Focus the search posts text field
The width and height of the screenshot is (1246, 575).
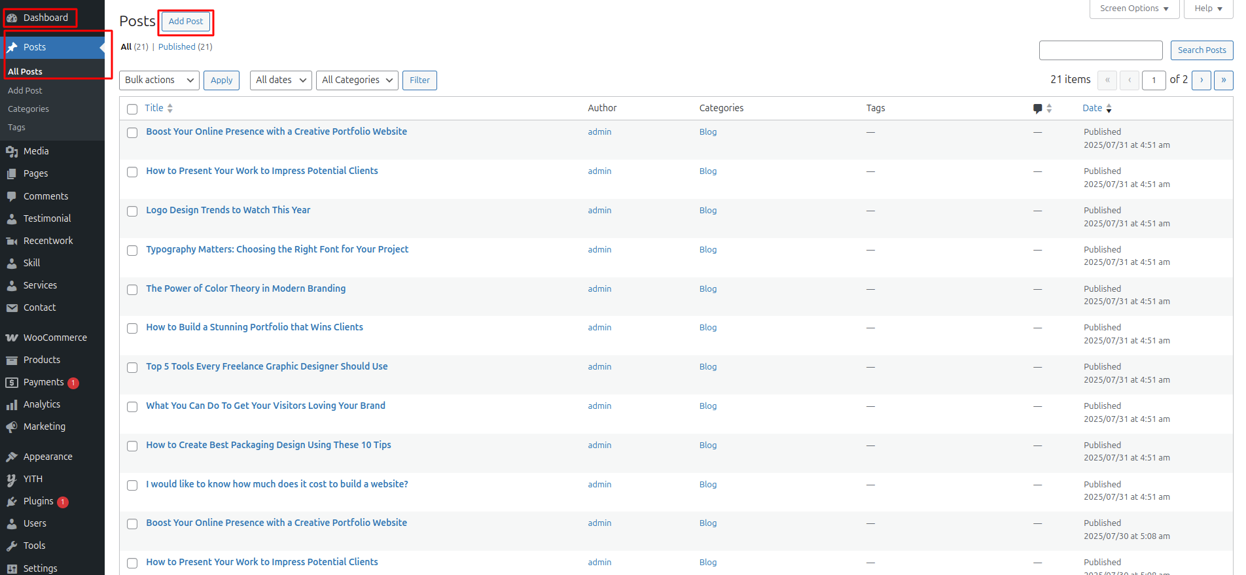[1101, 50]
